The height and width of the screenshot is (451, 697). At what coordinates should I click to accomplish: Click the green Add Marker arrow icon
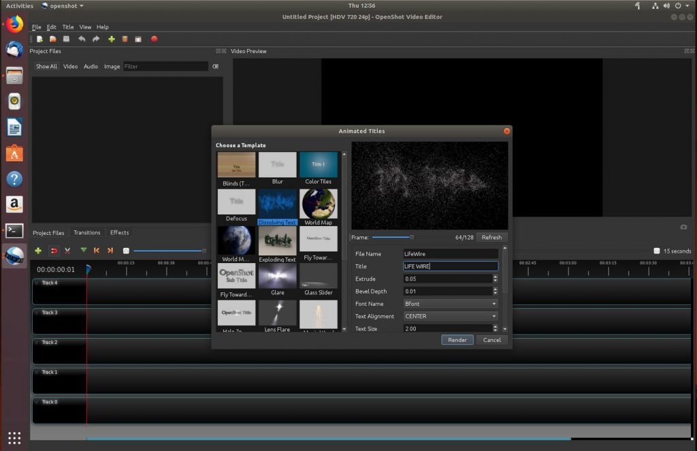tap(83, 251)
